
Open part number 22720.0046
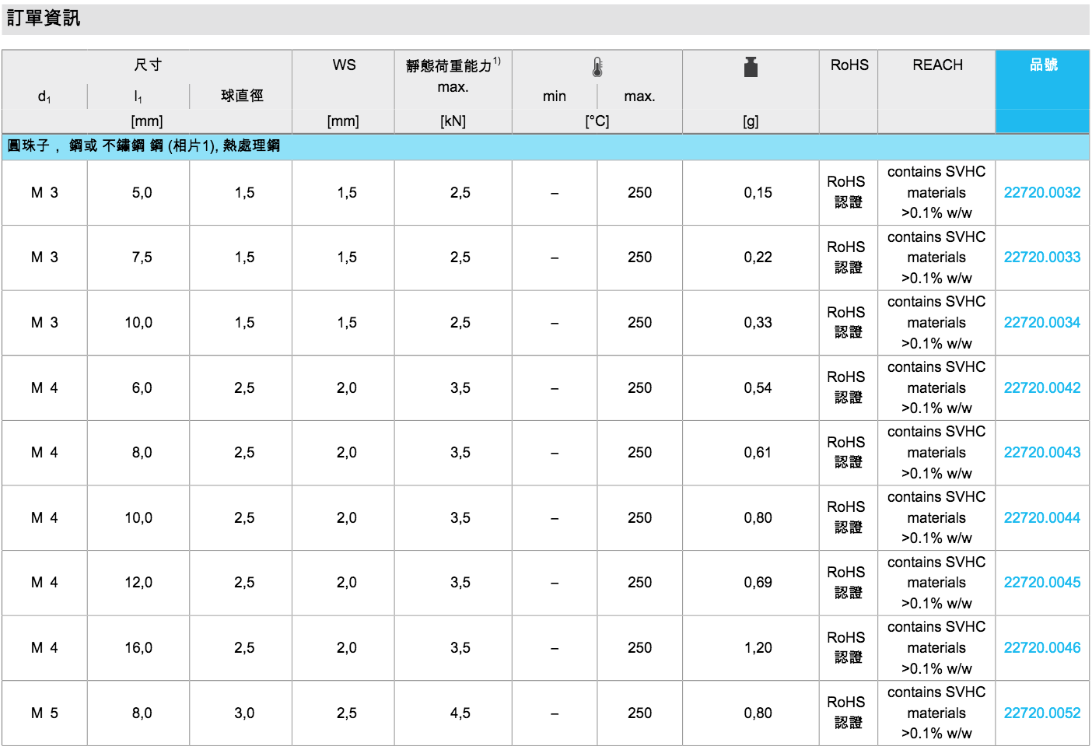(1041, 648)
